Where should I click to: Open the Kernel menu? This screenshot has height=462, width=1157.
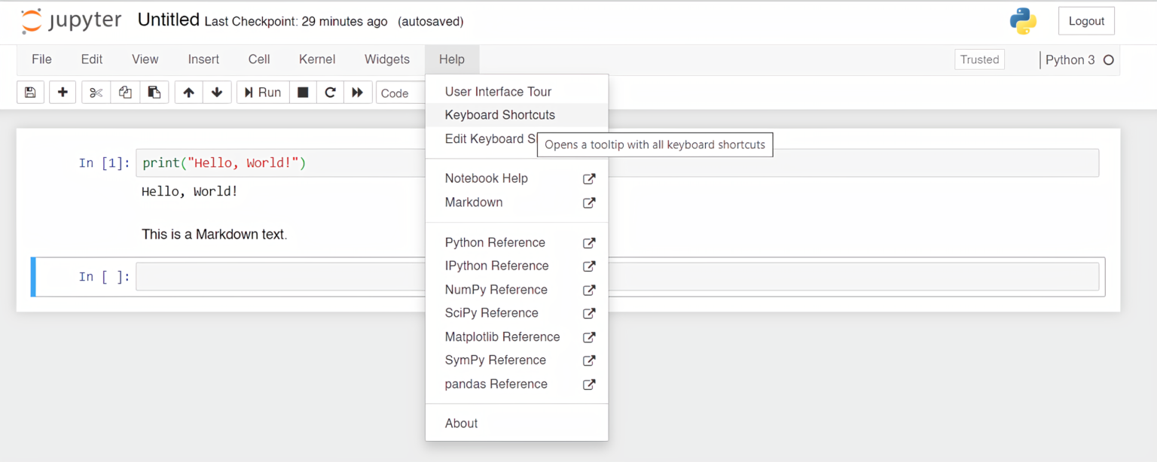317,59
